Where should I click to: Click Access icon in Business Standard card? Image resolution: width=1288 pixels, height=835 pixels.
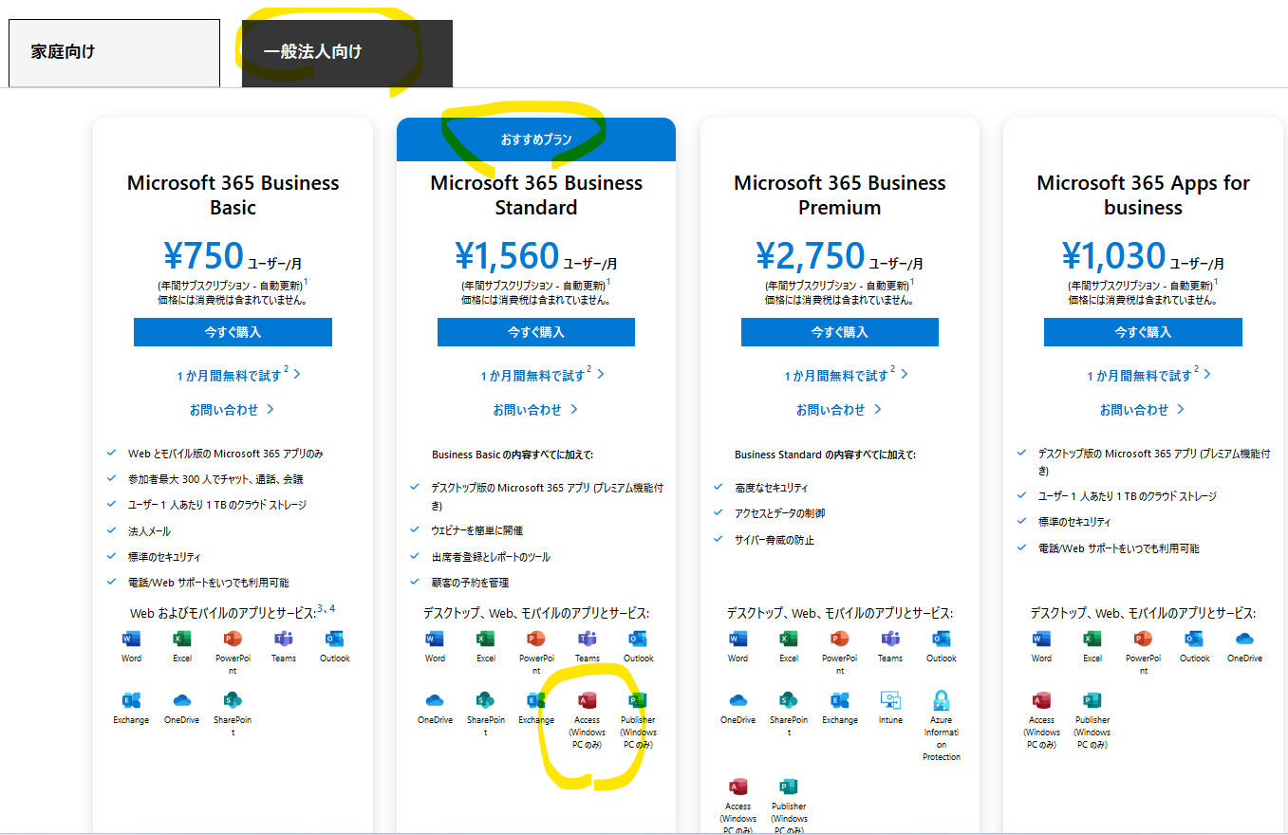tap(588, 700)
